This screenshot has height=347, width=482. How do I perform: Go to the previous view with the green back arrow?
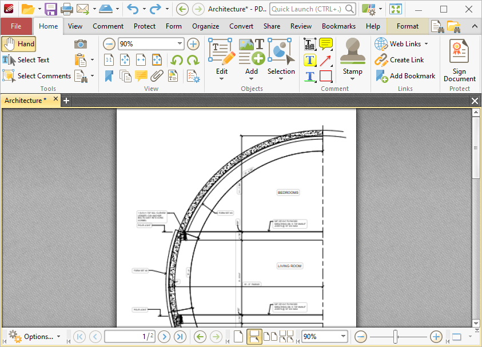tap(200, 337)
